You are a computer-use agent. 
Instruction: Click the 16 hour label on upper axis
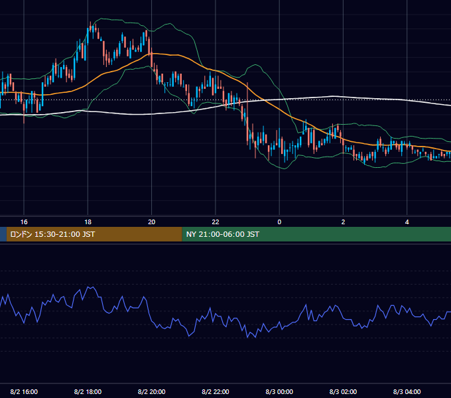tap(24, 222)
